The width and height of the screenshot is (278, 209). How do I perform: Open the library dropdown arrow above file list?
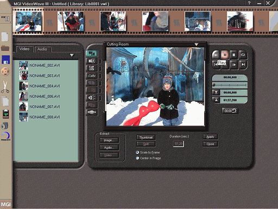click(72, 55)
